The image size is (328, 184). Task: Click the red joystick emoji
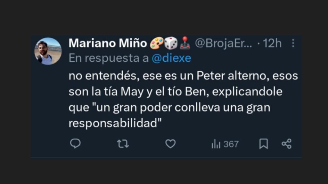[x=185, y=43]
